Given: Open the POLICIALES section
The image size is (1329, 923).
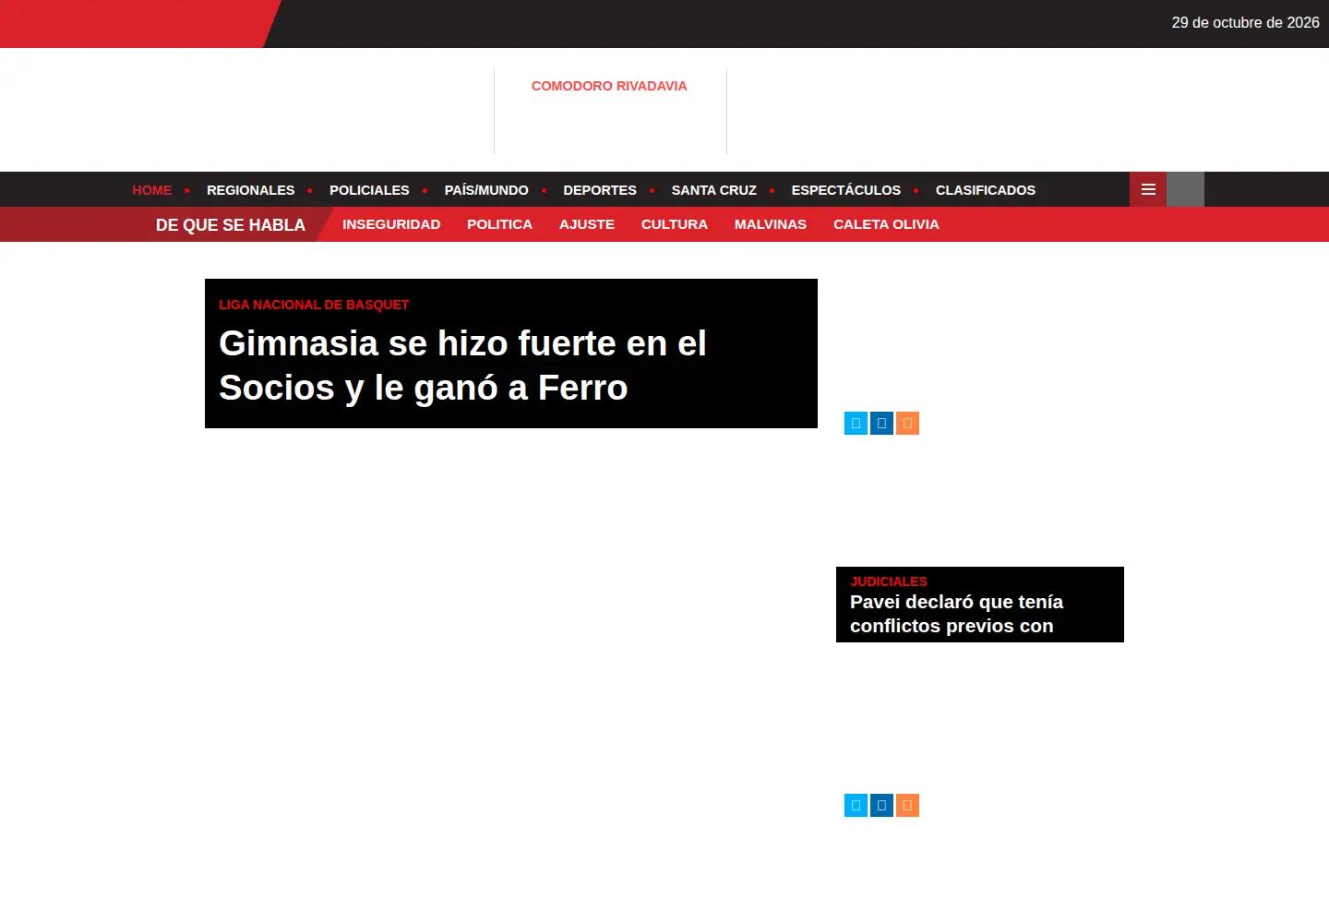Looking at the screenshot, I should click(x=369, y=190).
